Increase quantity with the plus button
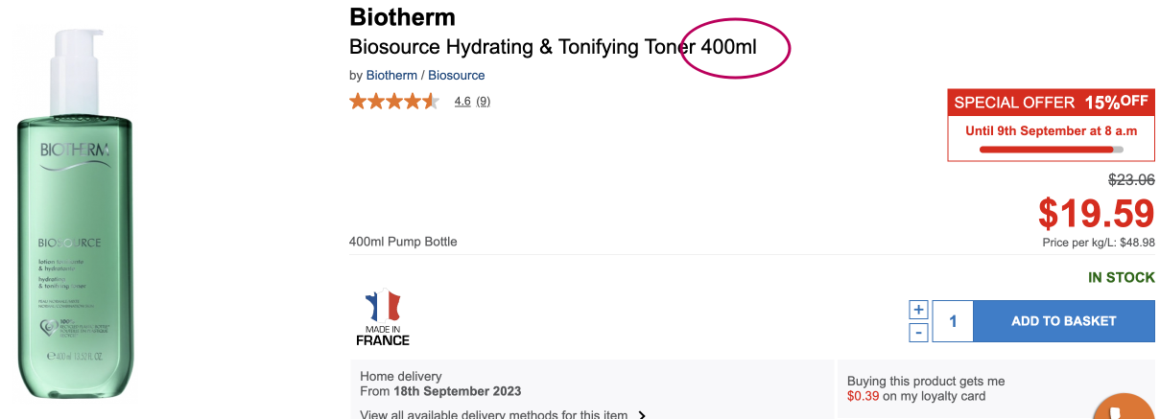The height and width of the screenshot is (419, 1160). click(x=918, y=310)
